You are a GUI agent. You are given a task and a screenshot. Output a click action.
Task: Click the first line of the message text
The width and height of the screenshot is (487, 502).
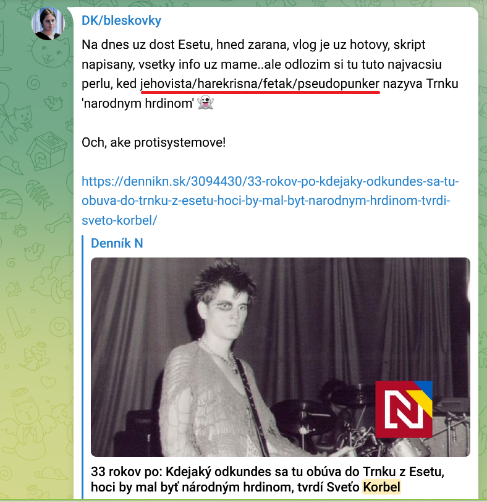click(x=253, y=45)
